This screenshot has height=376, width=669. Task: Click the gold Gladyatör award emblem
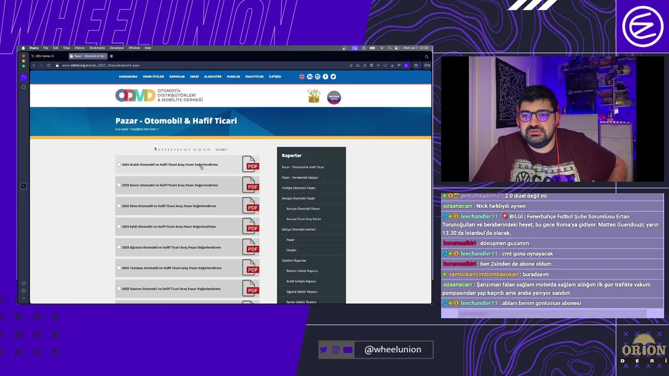(314, 96)
